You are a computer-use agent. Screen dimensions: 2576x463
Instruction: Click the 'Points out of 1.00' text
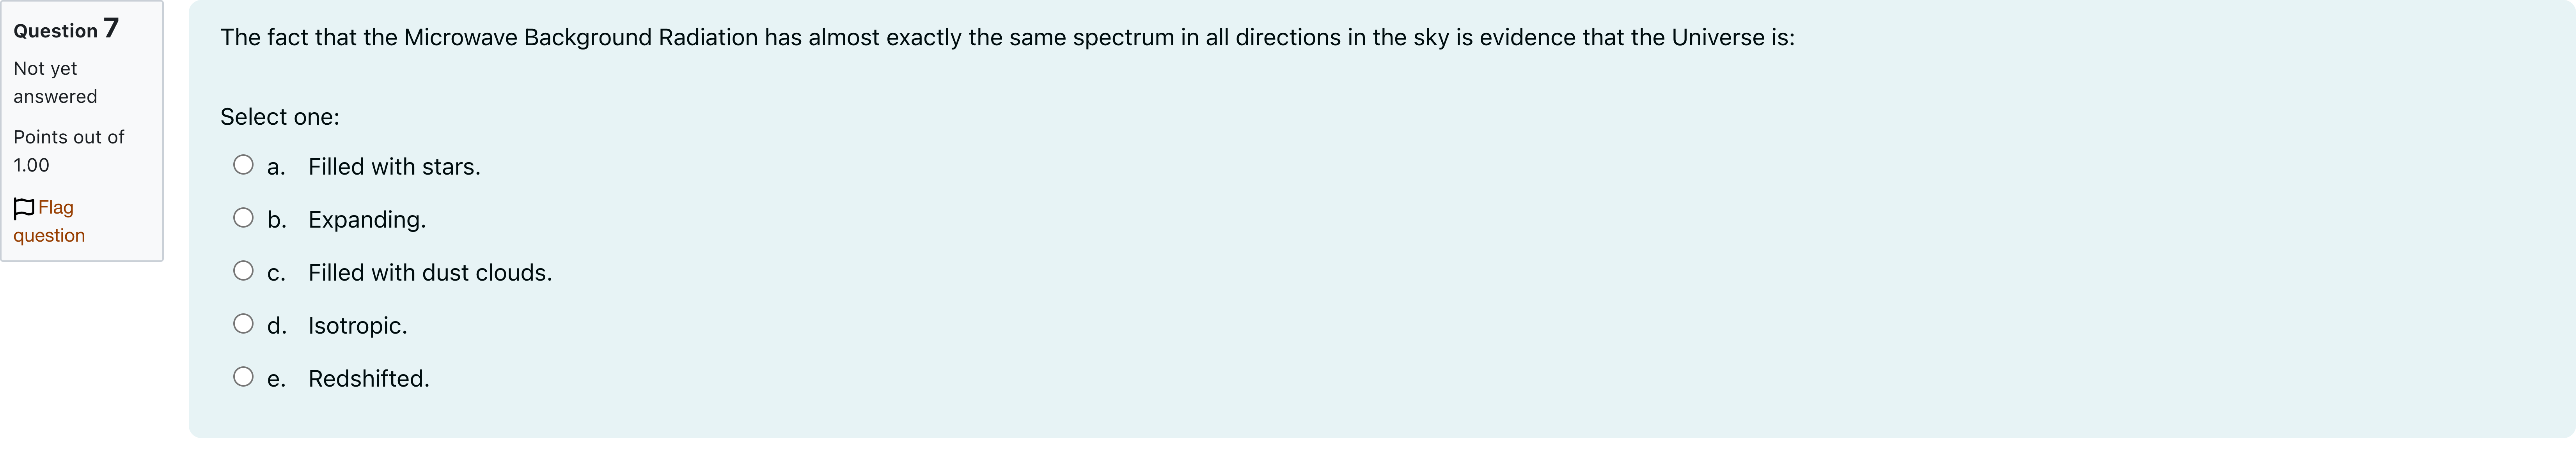point(68,151)
